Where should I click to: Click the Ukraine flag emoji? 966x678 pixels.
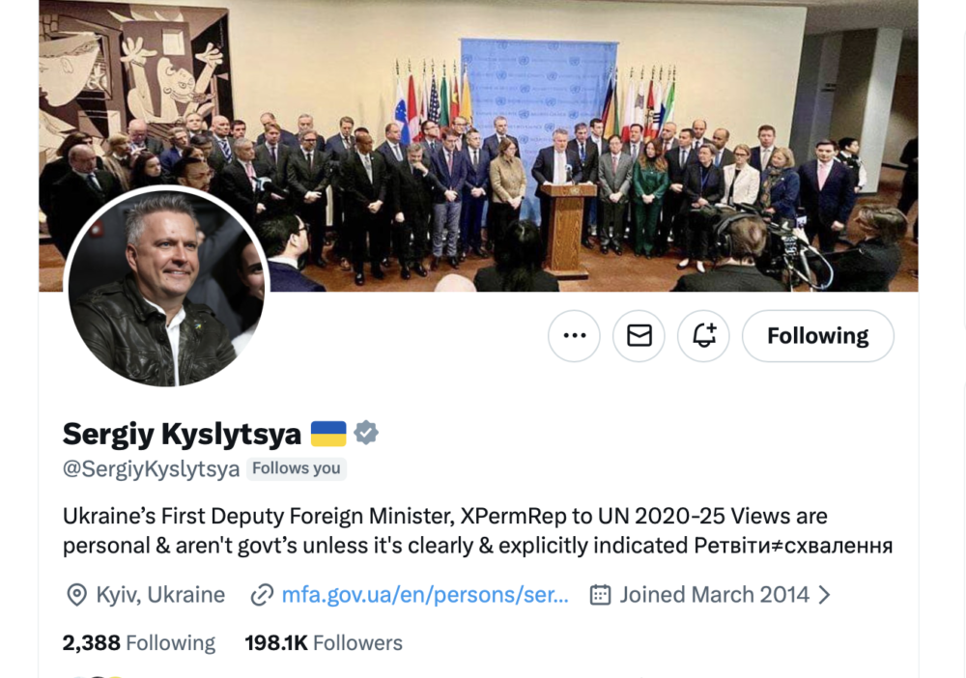tap(328, 434)
